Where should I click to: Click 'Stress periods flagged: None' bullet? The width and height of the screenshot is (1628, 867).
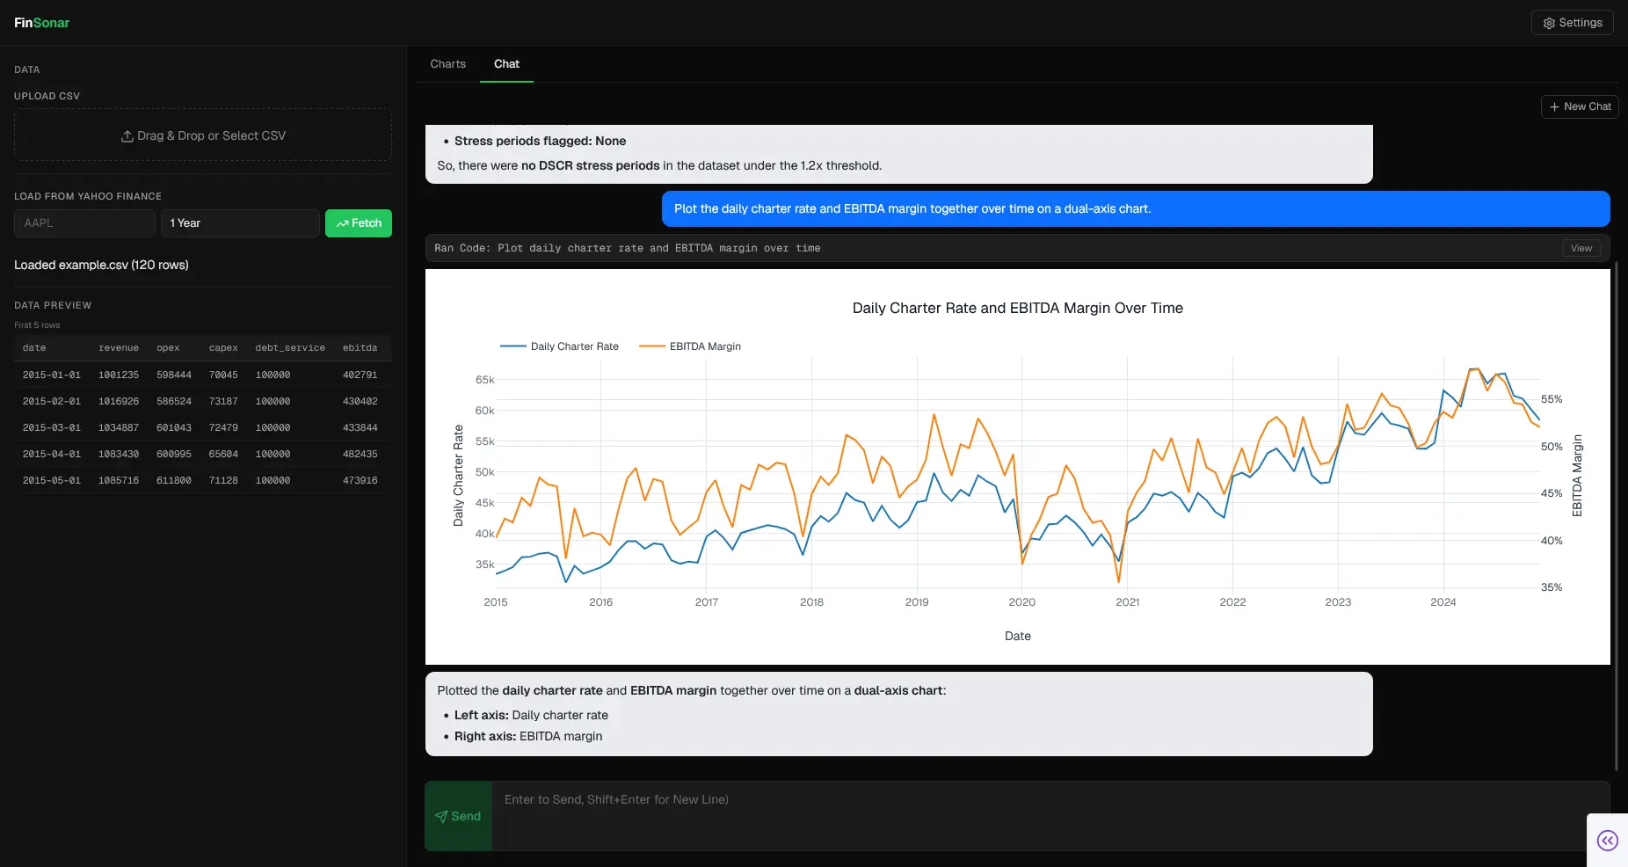pyautogui.click(x=540, y=141)
